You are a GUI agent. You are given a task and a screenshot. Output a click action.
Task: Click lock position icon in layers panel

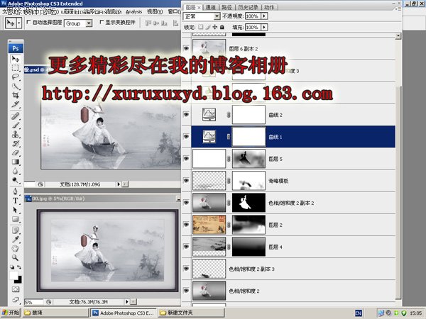(x=215, y=27)
